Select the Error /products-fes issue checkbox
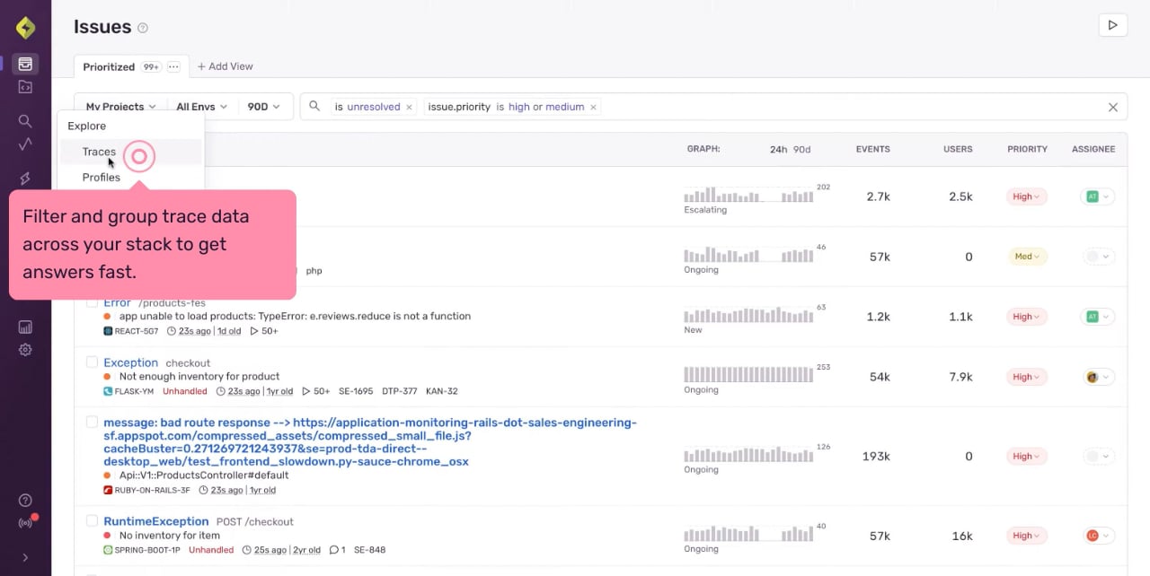 [92, 302]
